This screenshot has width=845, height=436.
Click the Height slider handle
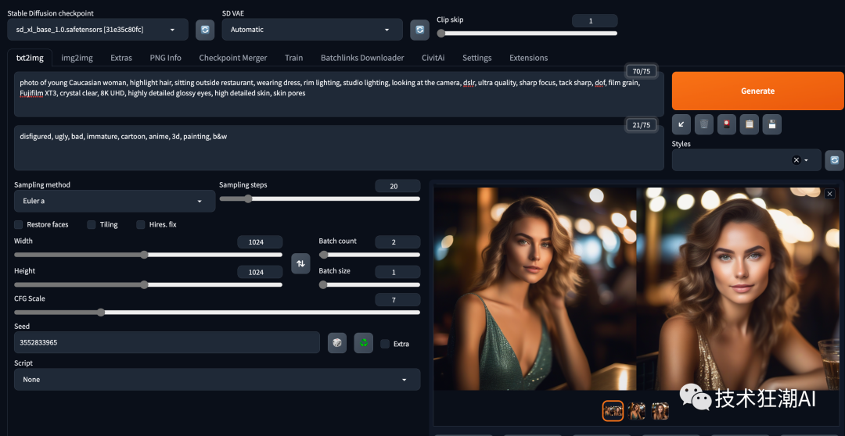coord(144,284)
